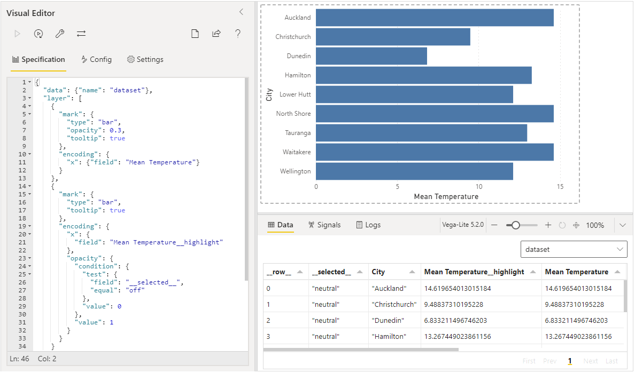Image resolution: width=635 pixels, height=373 pixels.
Task: Click the field mapping arrows icon
Action: point(81,34)
